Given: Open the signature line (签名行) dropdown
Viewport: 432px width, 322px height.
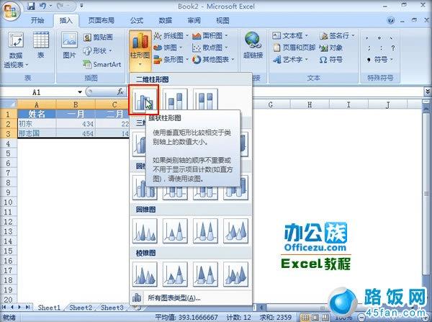Looking at the screenshot, I should point(337,35).
